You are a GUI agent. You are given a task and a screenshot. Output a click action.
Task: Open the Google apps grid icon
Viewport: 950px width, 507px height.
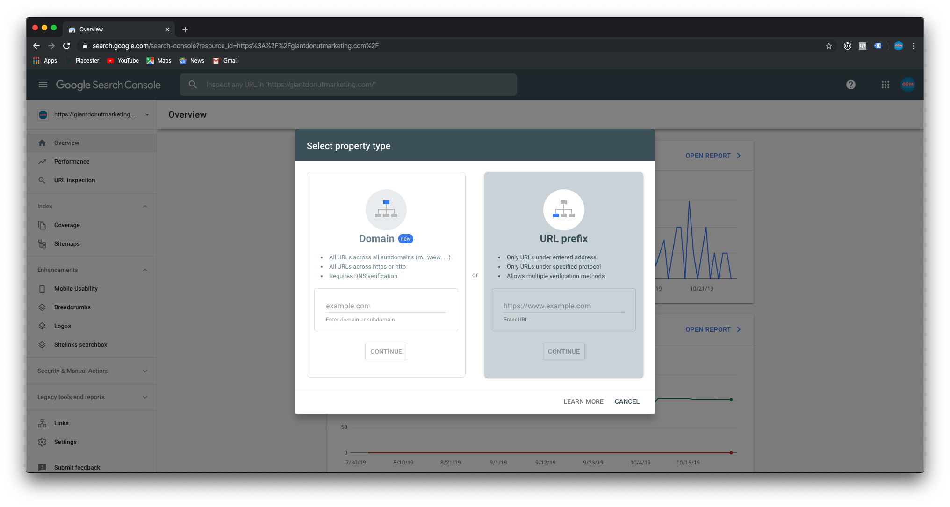click(885, 85)
